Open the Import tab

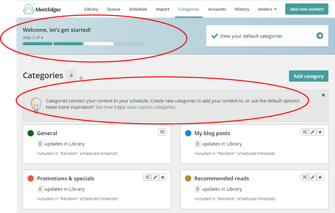click(x=162, y=9)
